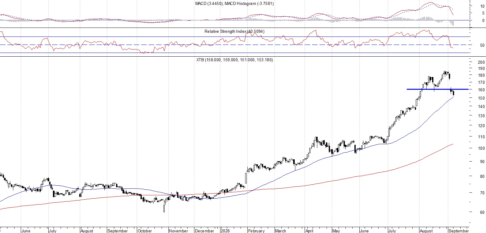Click the 140 price axis label
Image resolution: width=486 pixels, height=233 pixels.
(x=481, y=106)
